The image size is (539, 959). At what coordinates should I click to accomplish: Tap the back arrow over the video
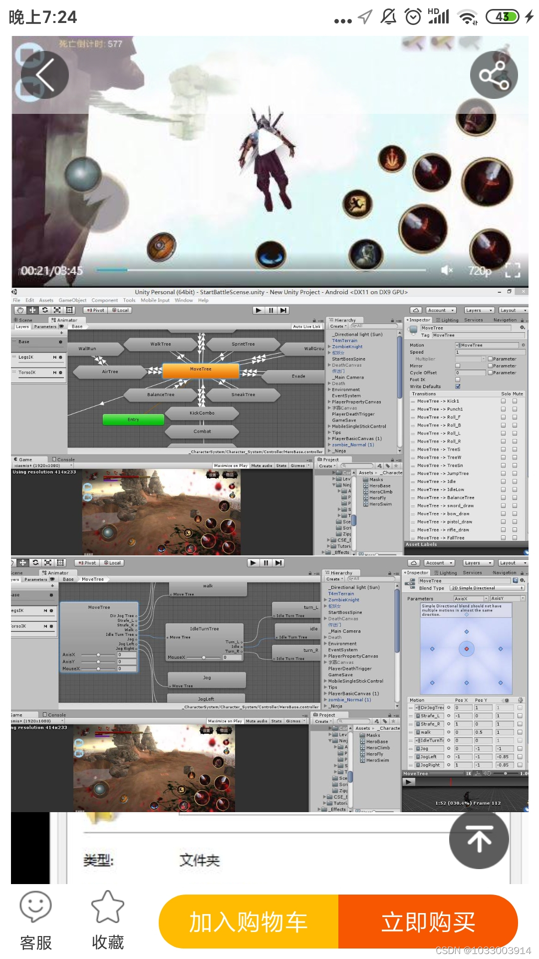click(44, 75)
